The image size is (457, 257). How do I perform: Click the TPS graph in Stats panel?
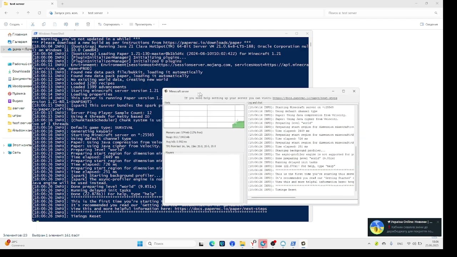[x=204, y=116]
